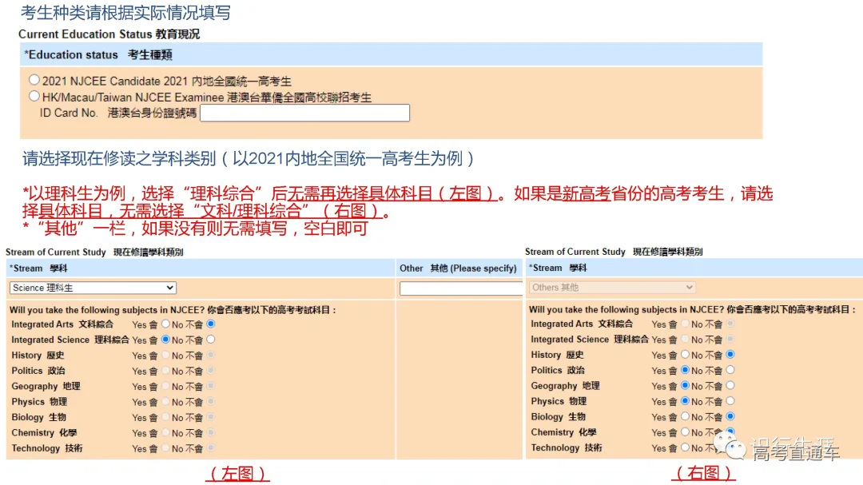This screenshot has width=863, height=485.
Task: Choose No for Technology in right table
Action: [x=730, y=447]
